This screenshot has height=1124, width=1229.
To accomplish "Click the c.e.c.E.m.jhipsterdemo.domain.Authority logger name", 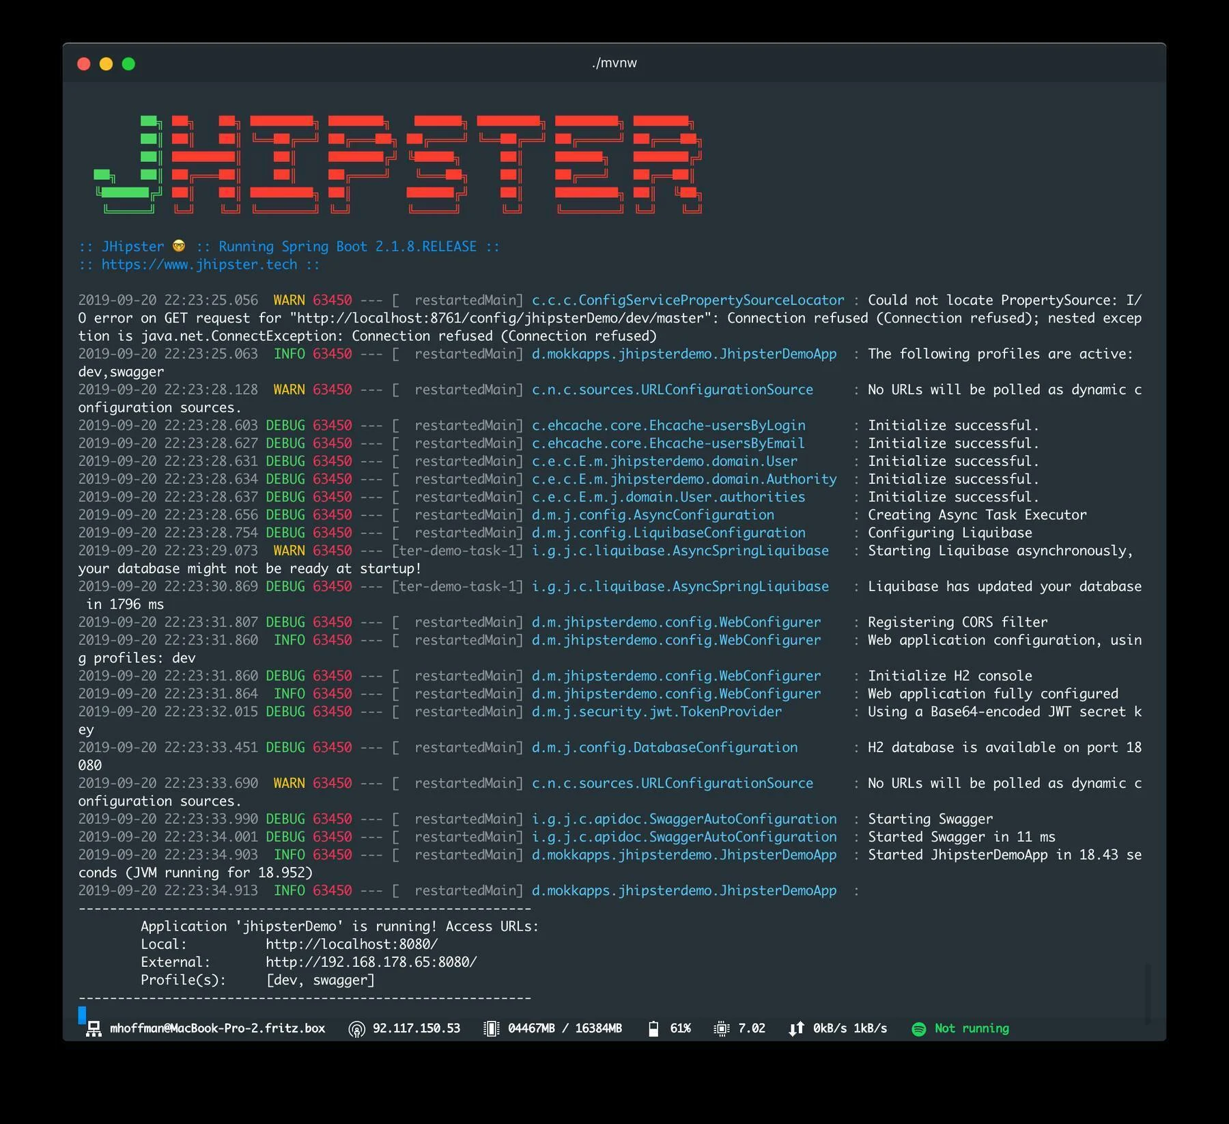I will click(x=684, y=479).
